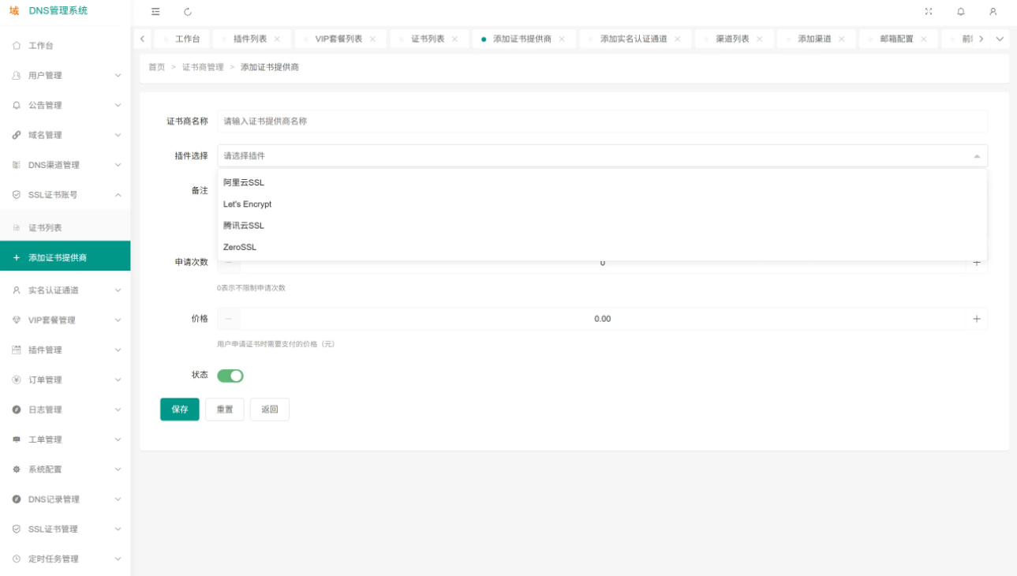The image size is (1017, 576).
Task: Choose Let's Encrypt plugin option
Action: click(x=247, y=204)
